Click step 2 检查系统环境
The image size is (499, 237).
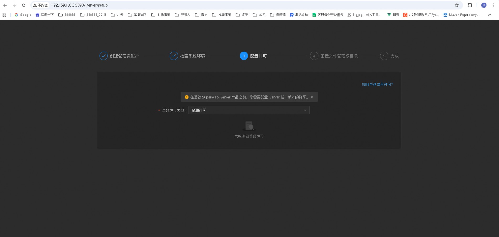(x=187, y=56)
